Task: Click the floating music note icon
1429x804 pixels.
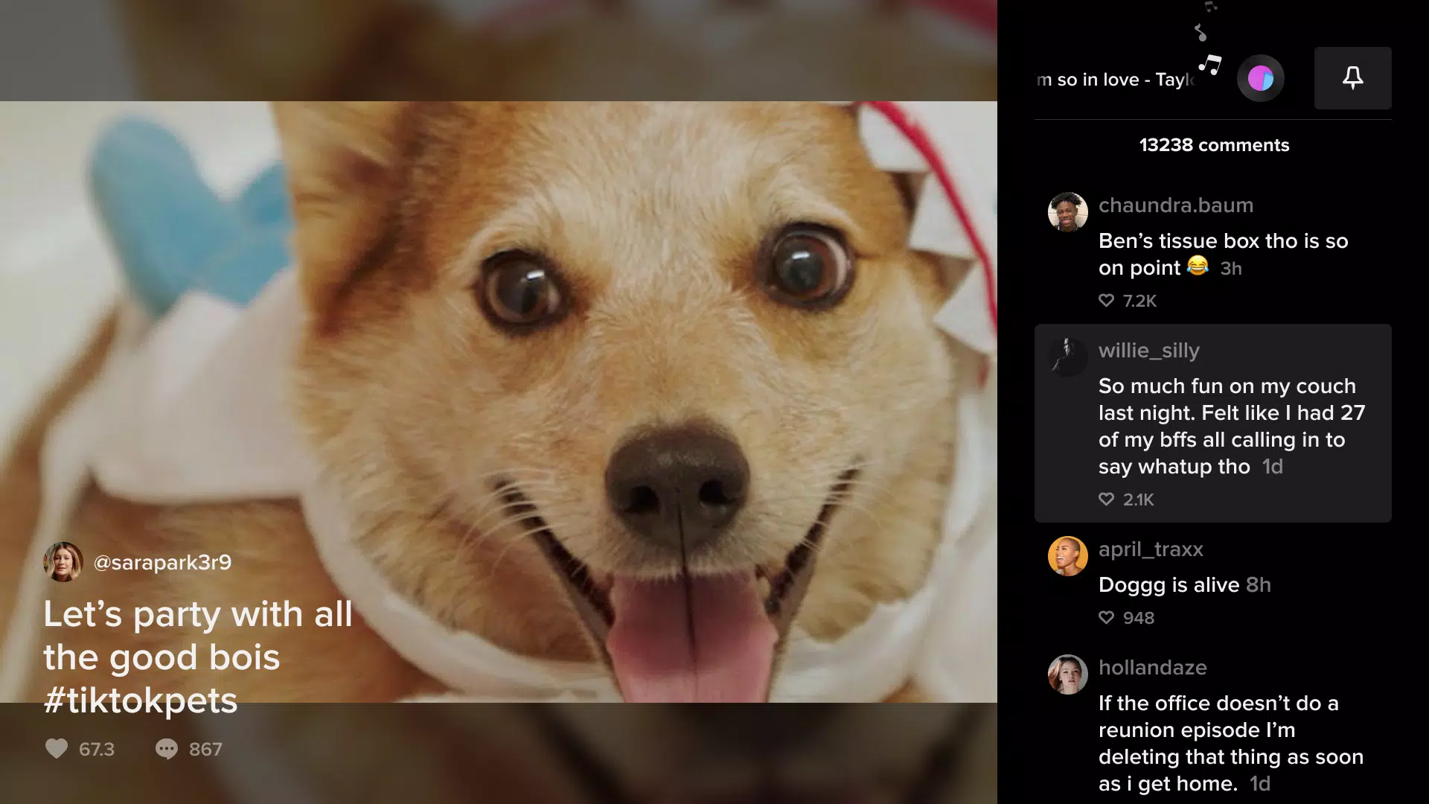Action: point(1209,62)
